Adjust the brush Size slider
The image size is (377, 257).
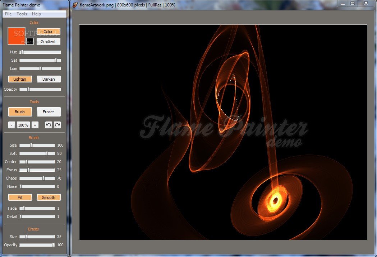(x=37, y=145)
